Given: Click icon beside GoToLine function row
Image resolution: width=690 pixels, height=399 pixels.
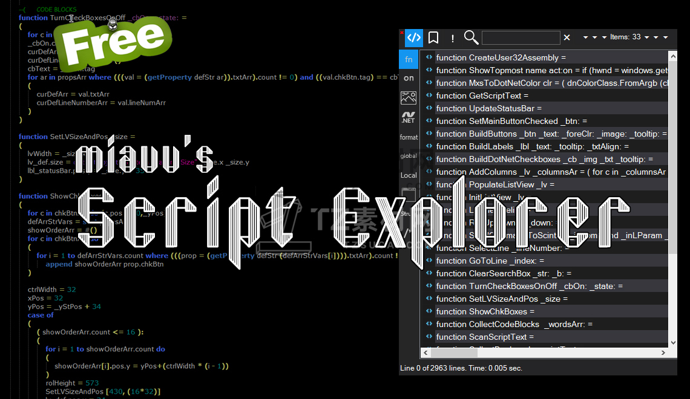Looking at the screenshot, I should [429, 261].
